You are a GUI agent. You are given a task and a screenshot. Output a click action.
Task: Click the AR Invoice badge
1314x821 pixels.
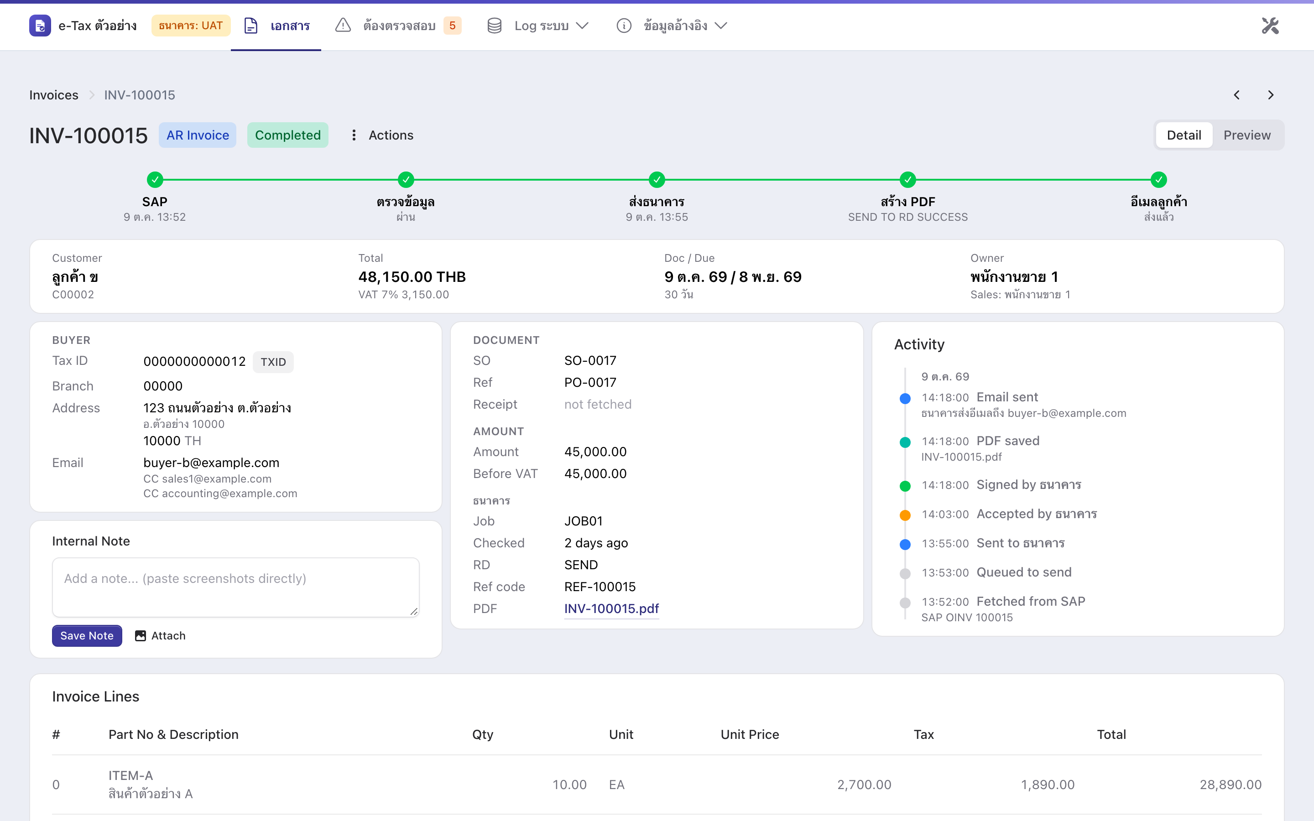(198, 135)
